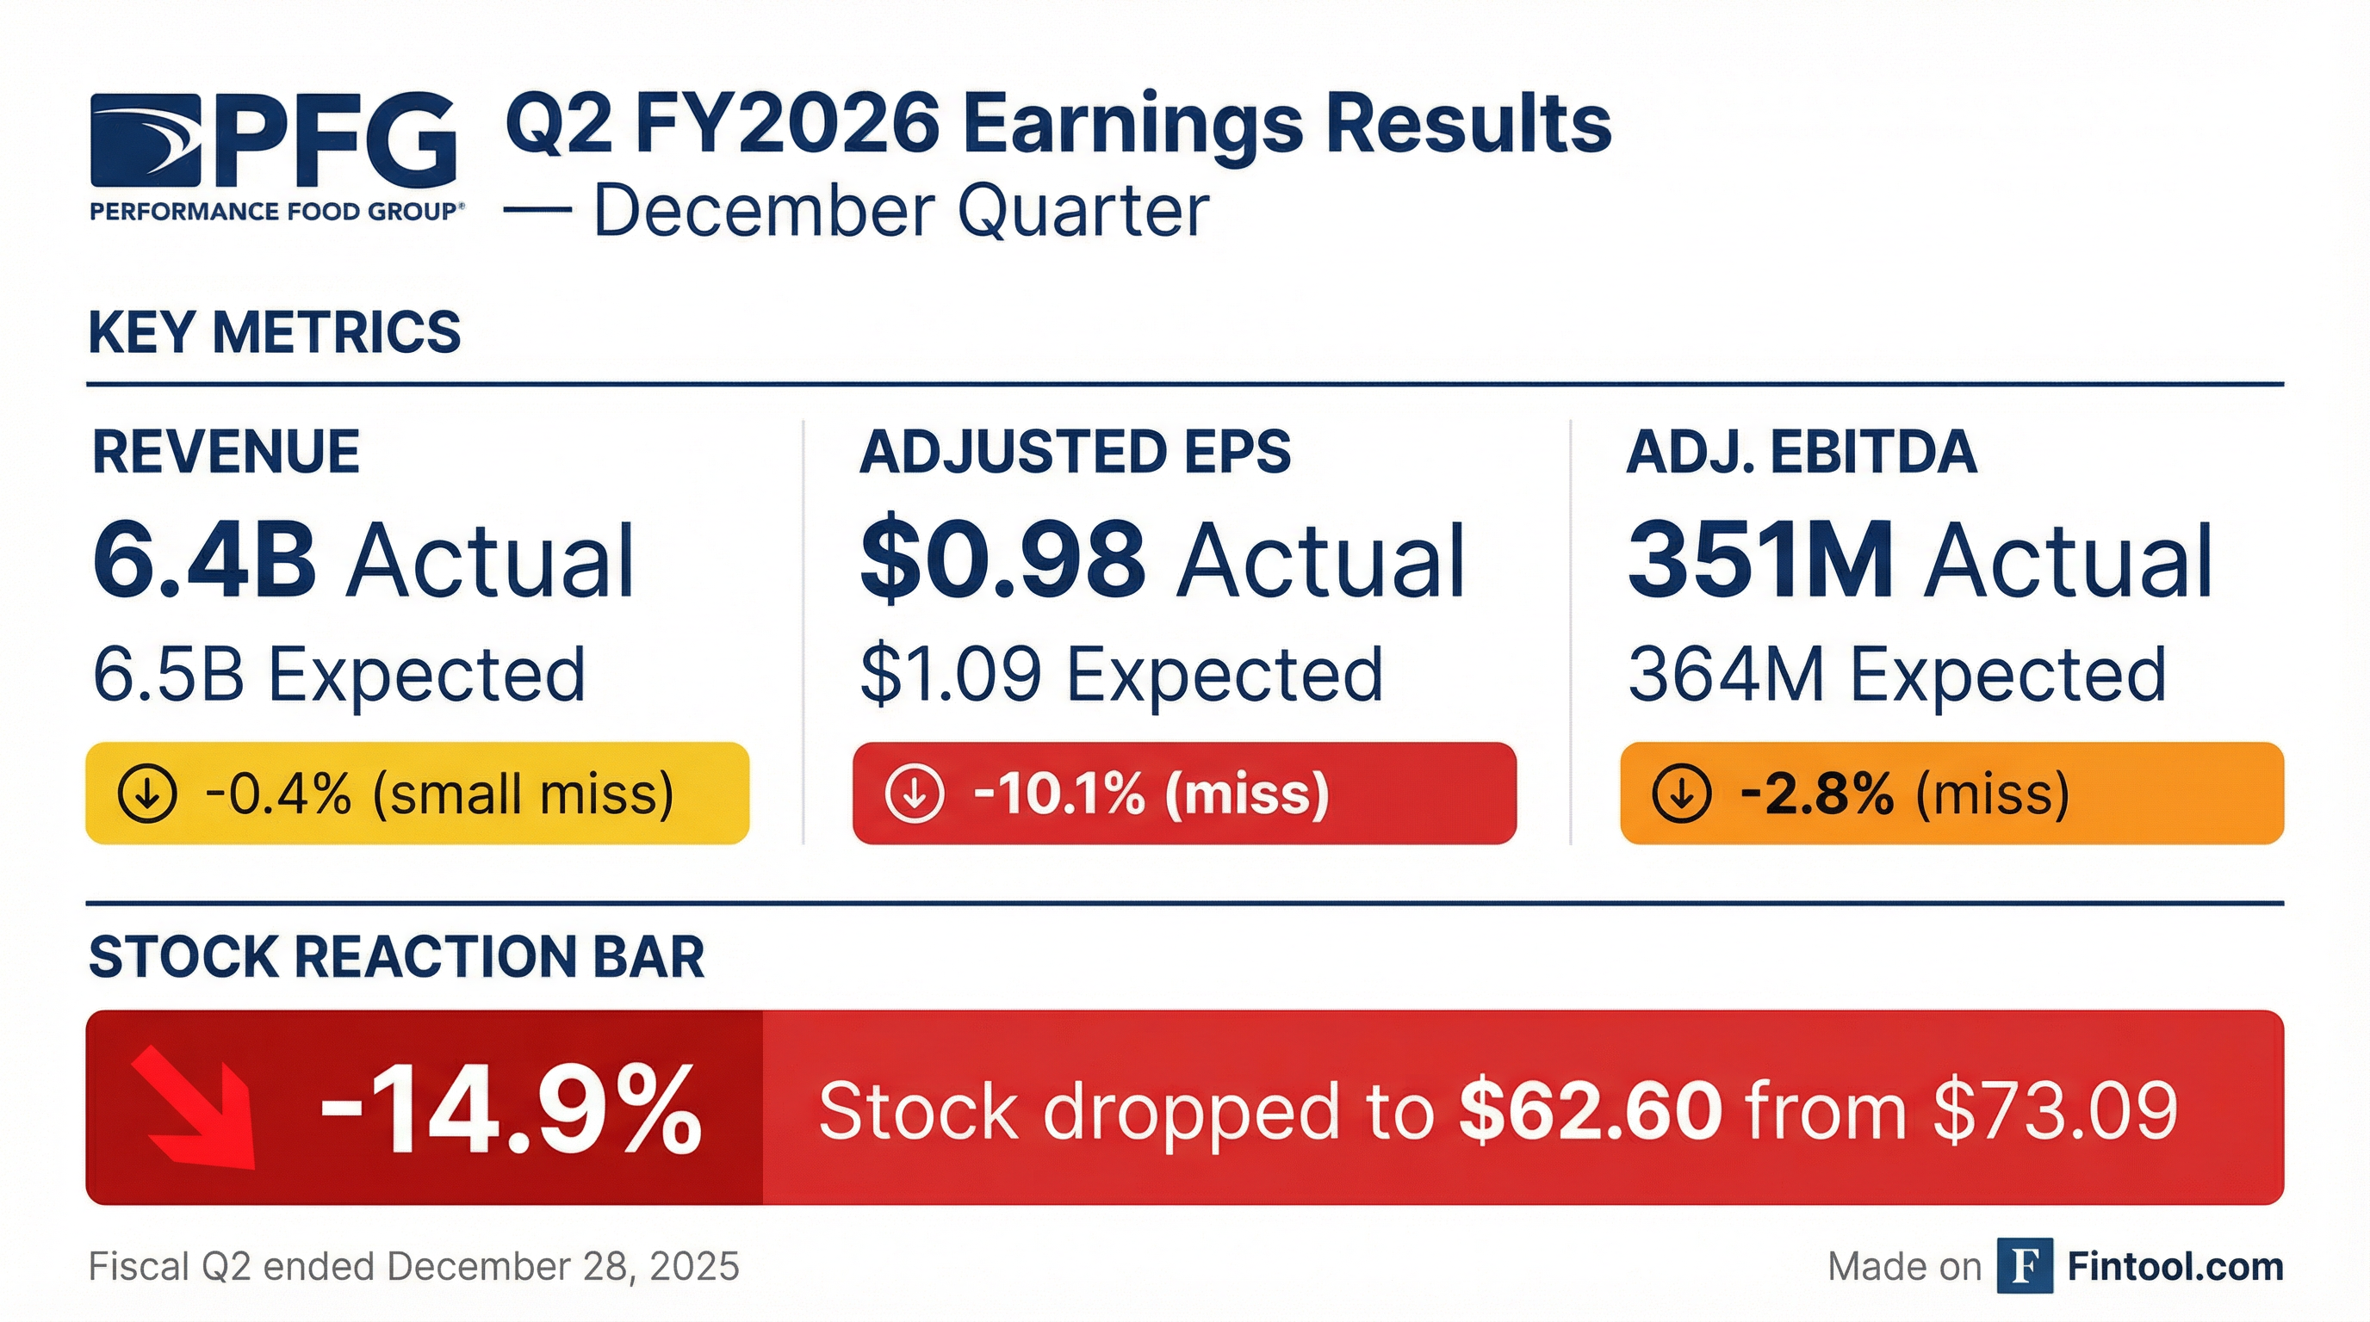Click the PFG swoosh logo icon

tap(146, 139)
